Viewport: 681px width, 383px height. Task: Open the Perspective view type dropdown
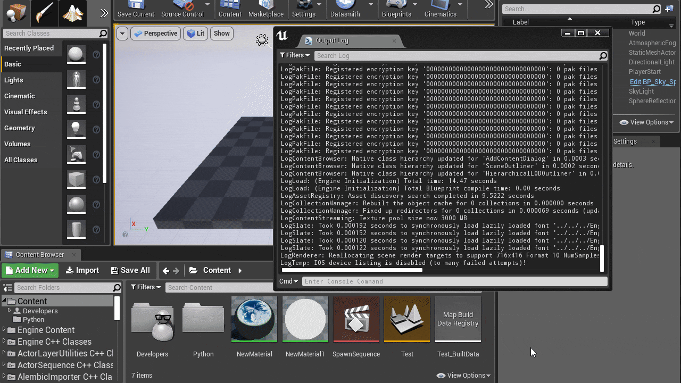pyautogui.click(x=155, y=34)
